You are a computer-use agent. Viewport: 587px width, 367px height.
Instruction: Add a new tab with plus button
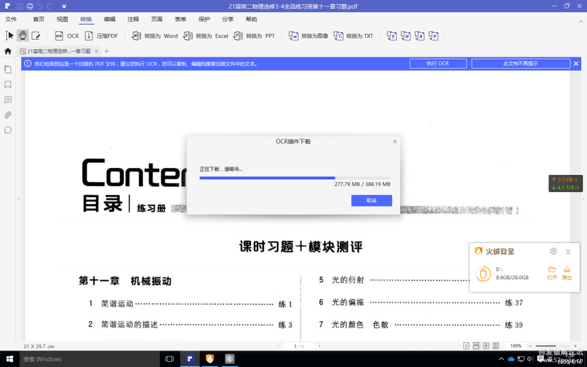[106, 51]
